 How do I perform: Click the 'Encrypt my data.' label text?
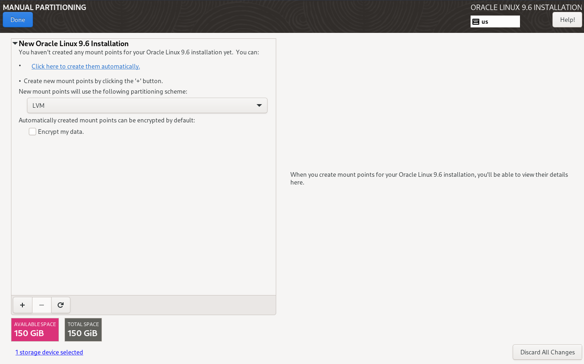pos(61,132)
